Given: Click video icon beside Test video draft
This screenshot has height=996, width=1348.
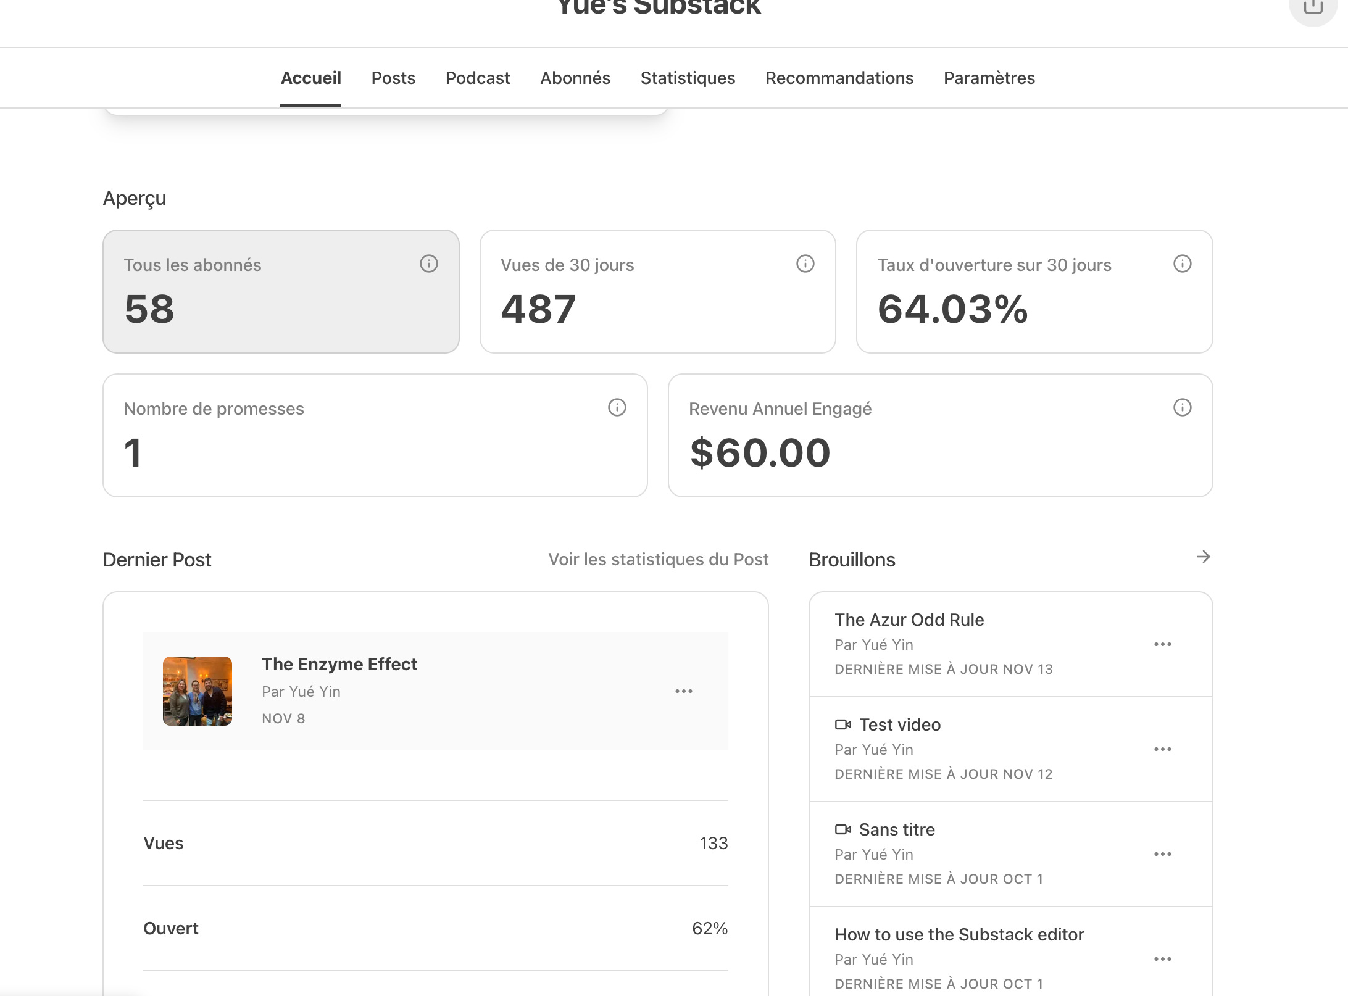Looking at the screenshot, I should point(842,724).
